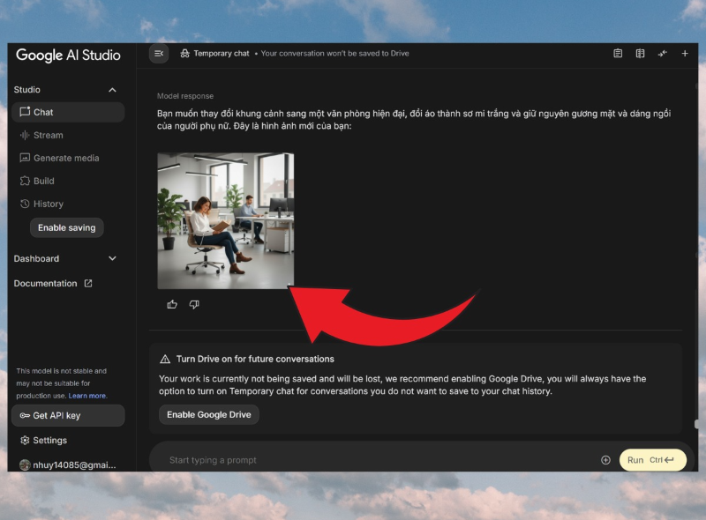The image size is (706, 520).
Task: Open the compare mode icon in the top bar
Action: point(640,54)
